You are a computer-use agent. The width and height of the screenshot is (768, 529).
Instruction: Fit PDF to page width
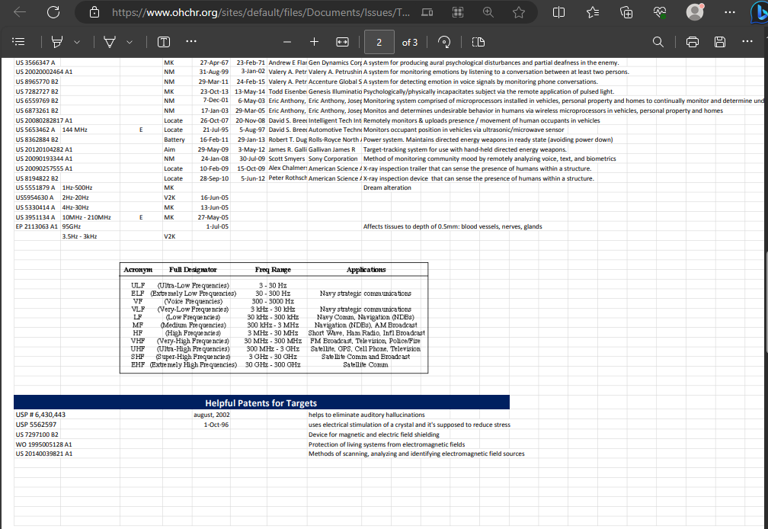pos(342,42)
